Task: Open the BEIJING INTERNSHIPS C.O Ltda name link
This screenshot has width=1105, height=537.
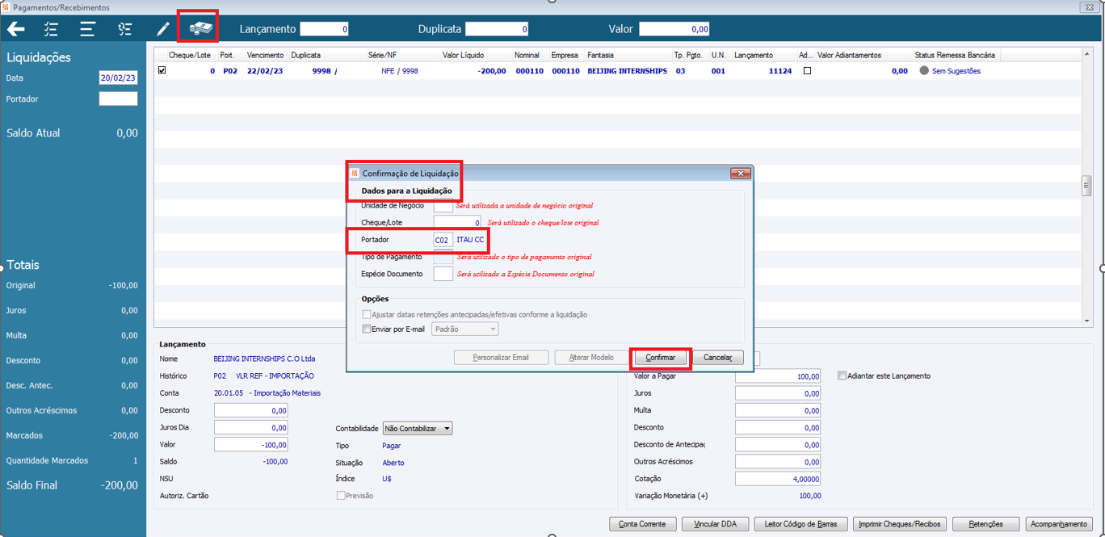Action: pyautogui.click(x=264, y=359)
